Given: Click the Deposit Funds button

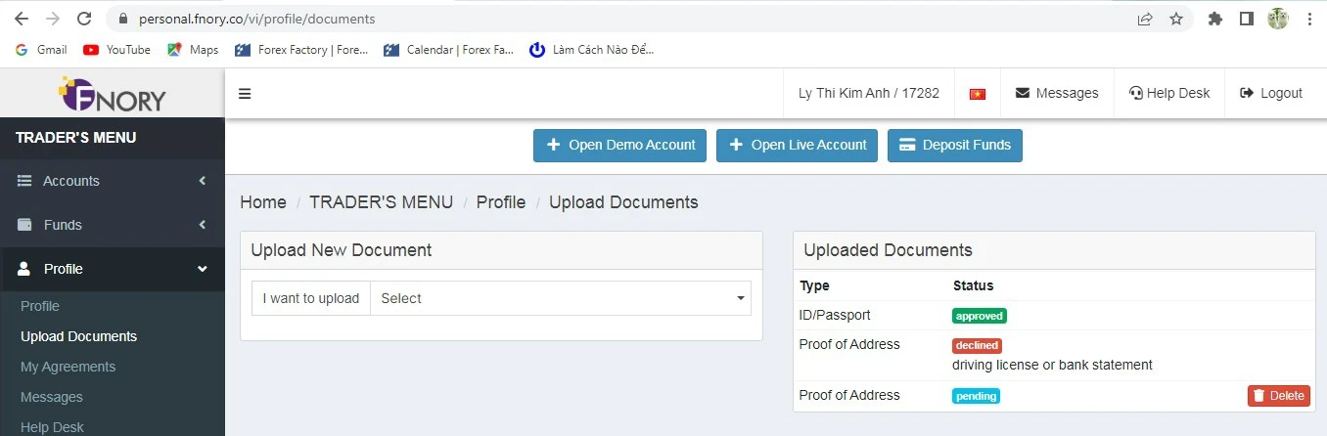Looking at the screenshot, I should (954, 146).
